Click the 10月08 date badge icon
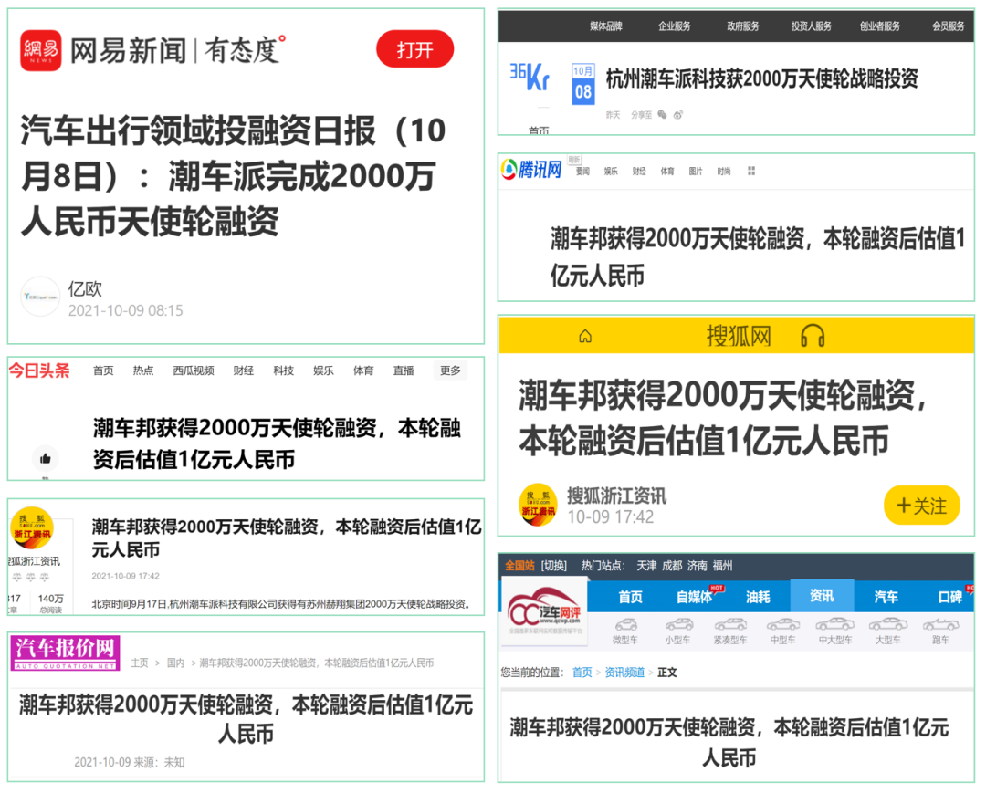 [x=582, y=84]
